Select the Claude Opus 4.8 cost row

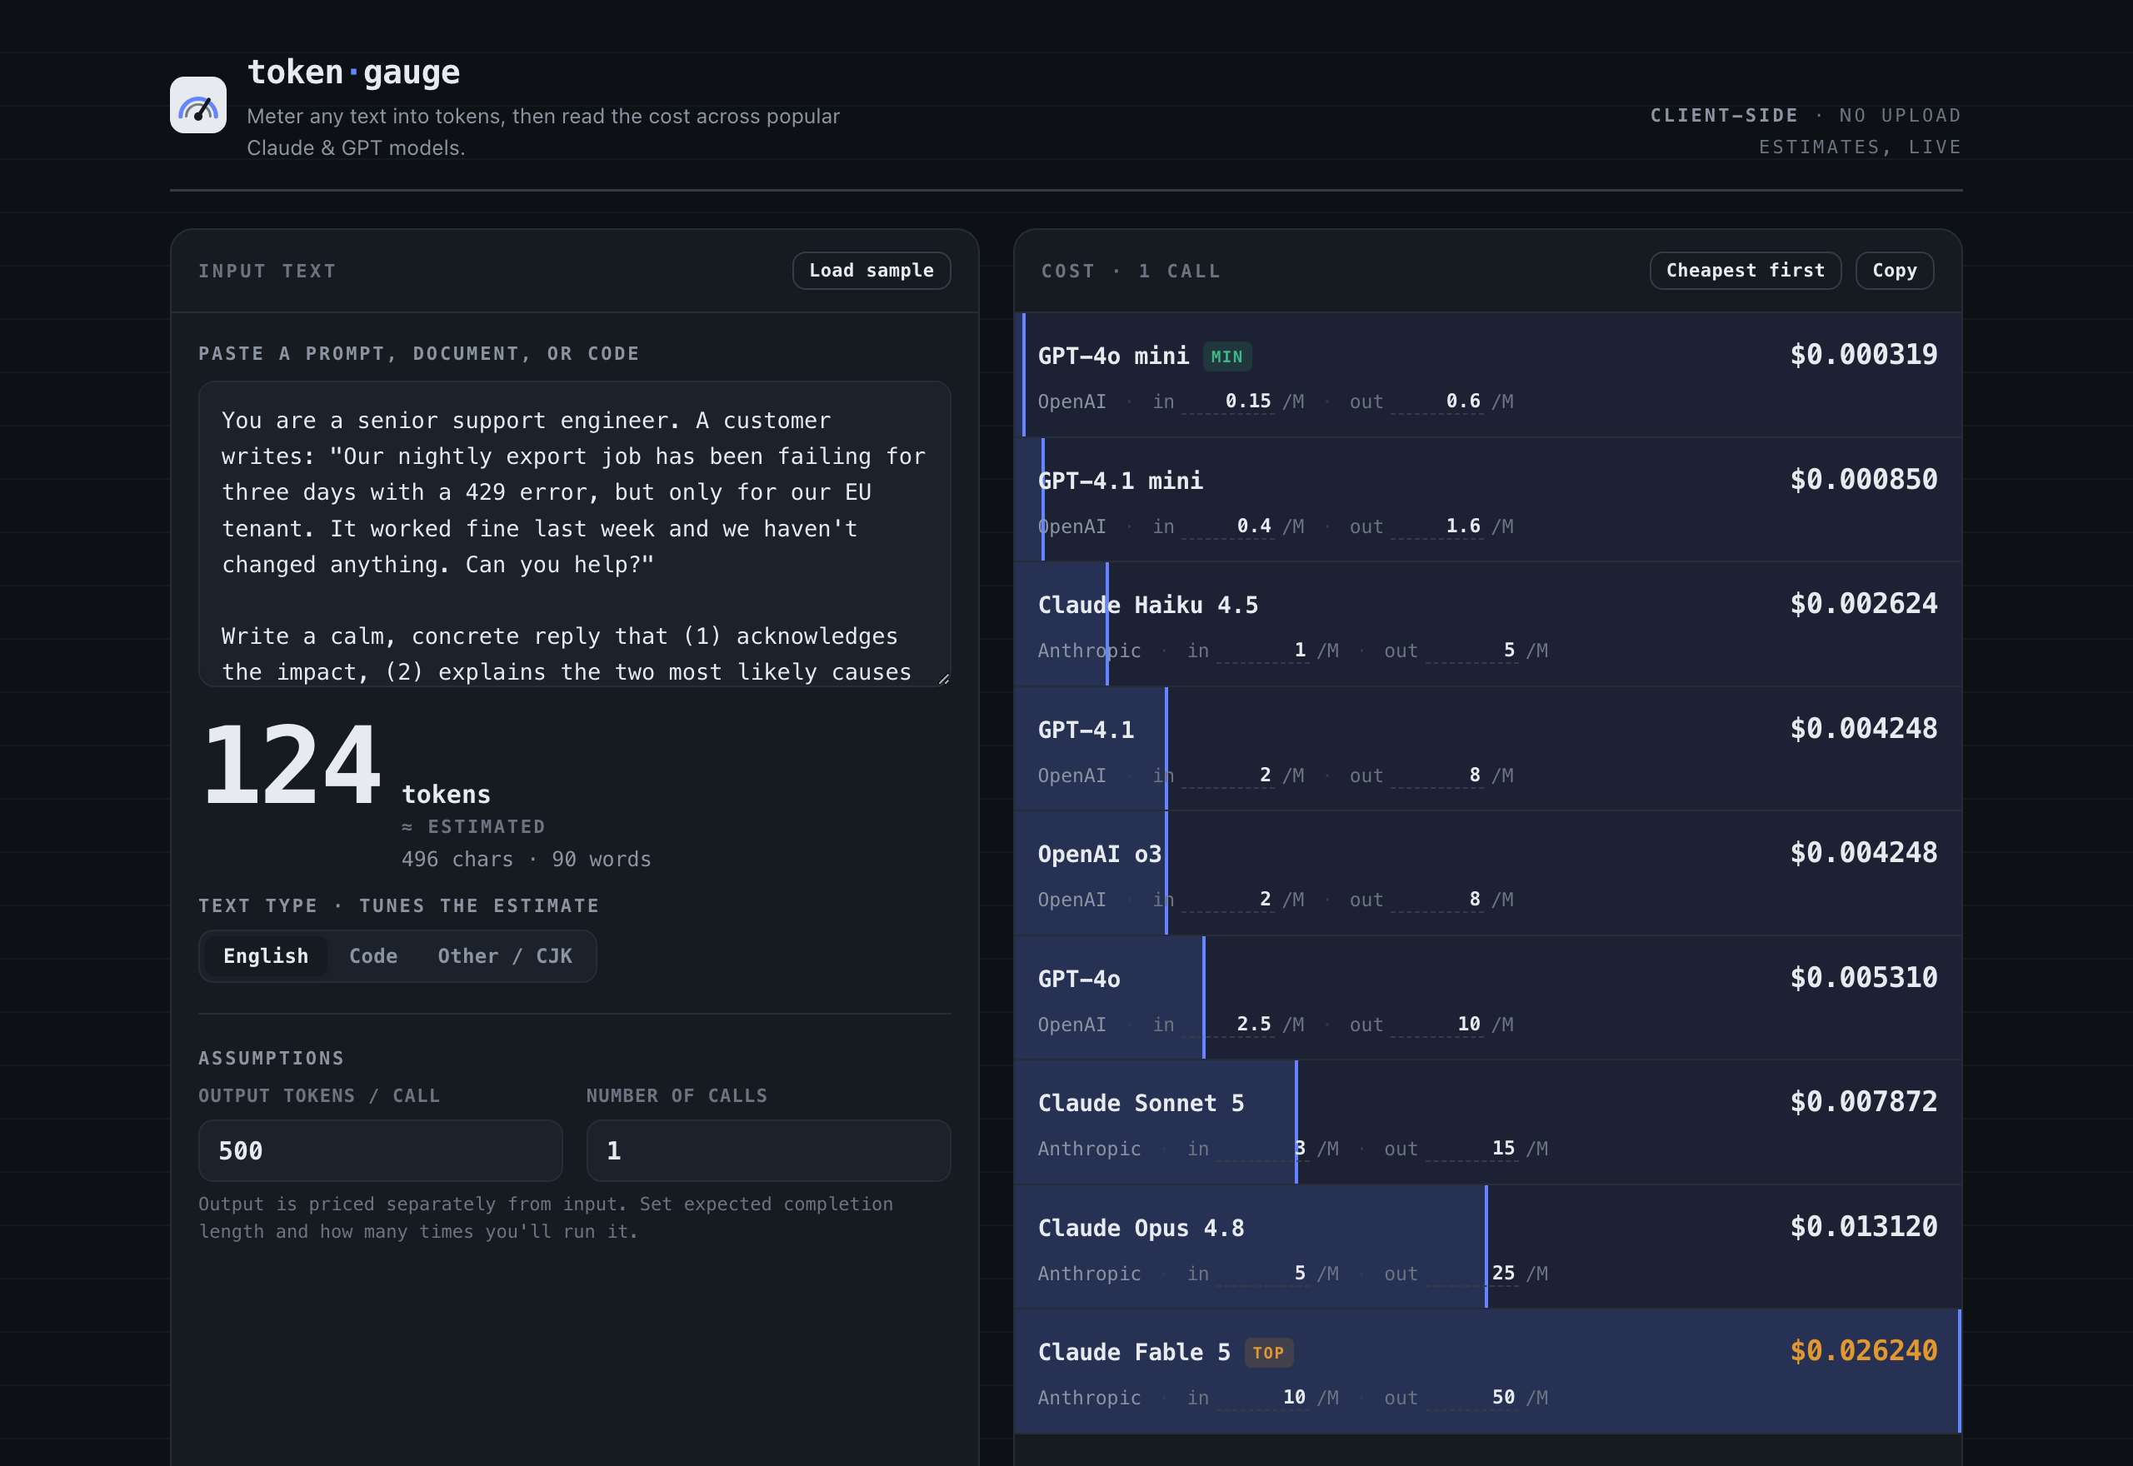pyautogui.click(x=1487, y=1246)
